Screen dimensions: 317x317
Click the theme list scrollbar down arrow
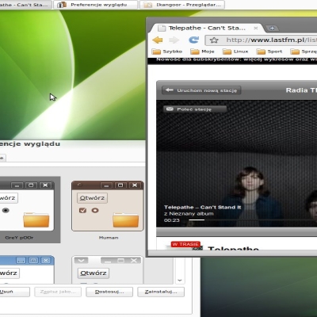pos(180,280)
